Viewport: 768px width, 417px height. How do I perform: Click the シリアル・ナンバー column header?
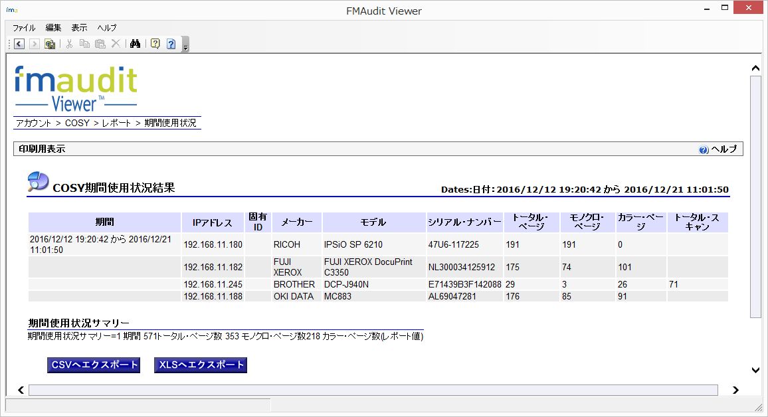tap(465, 222)
